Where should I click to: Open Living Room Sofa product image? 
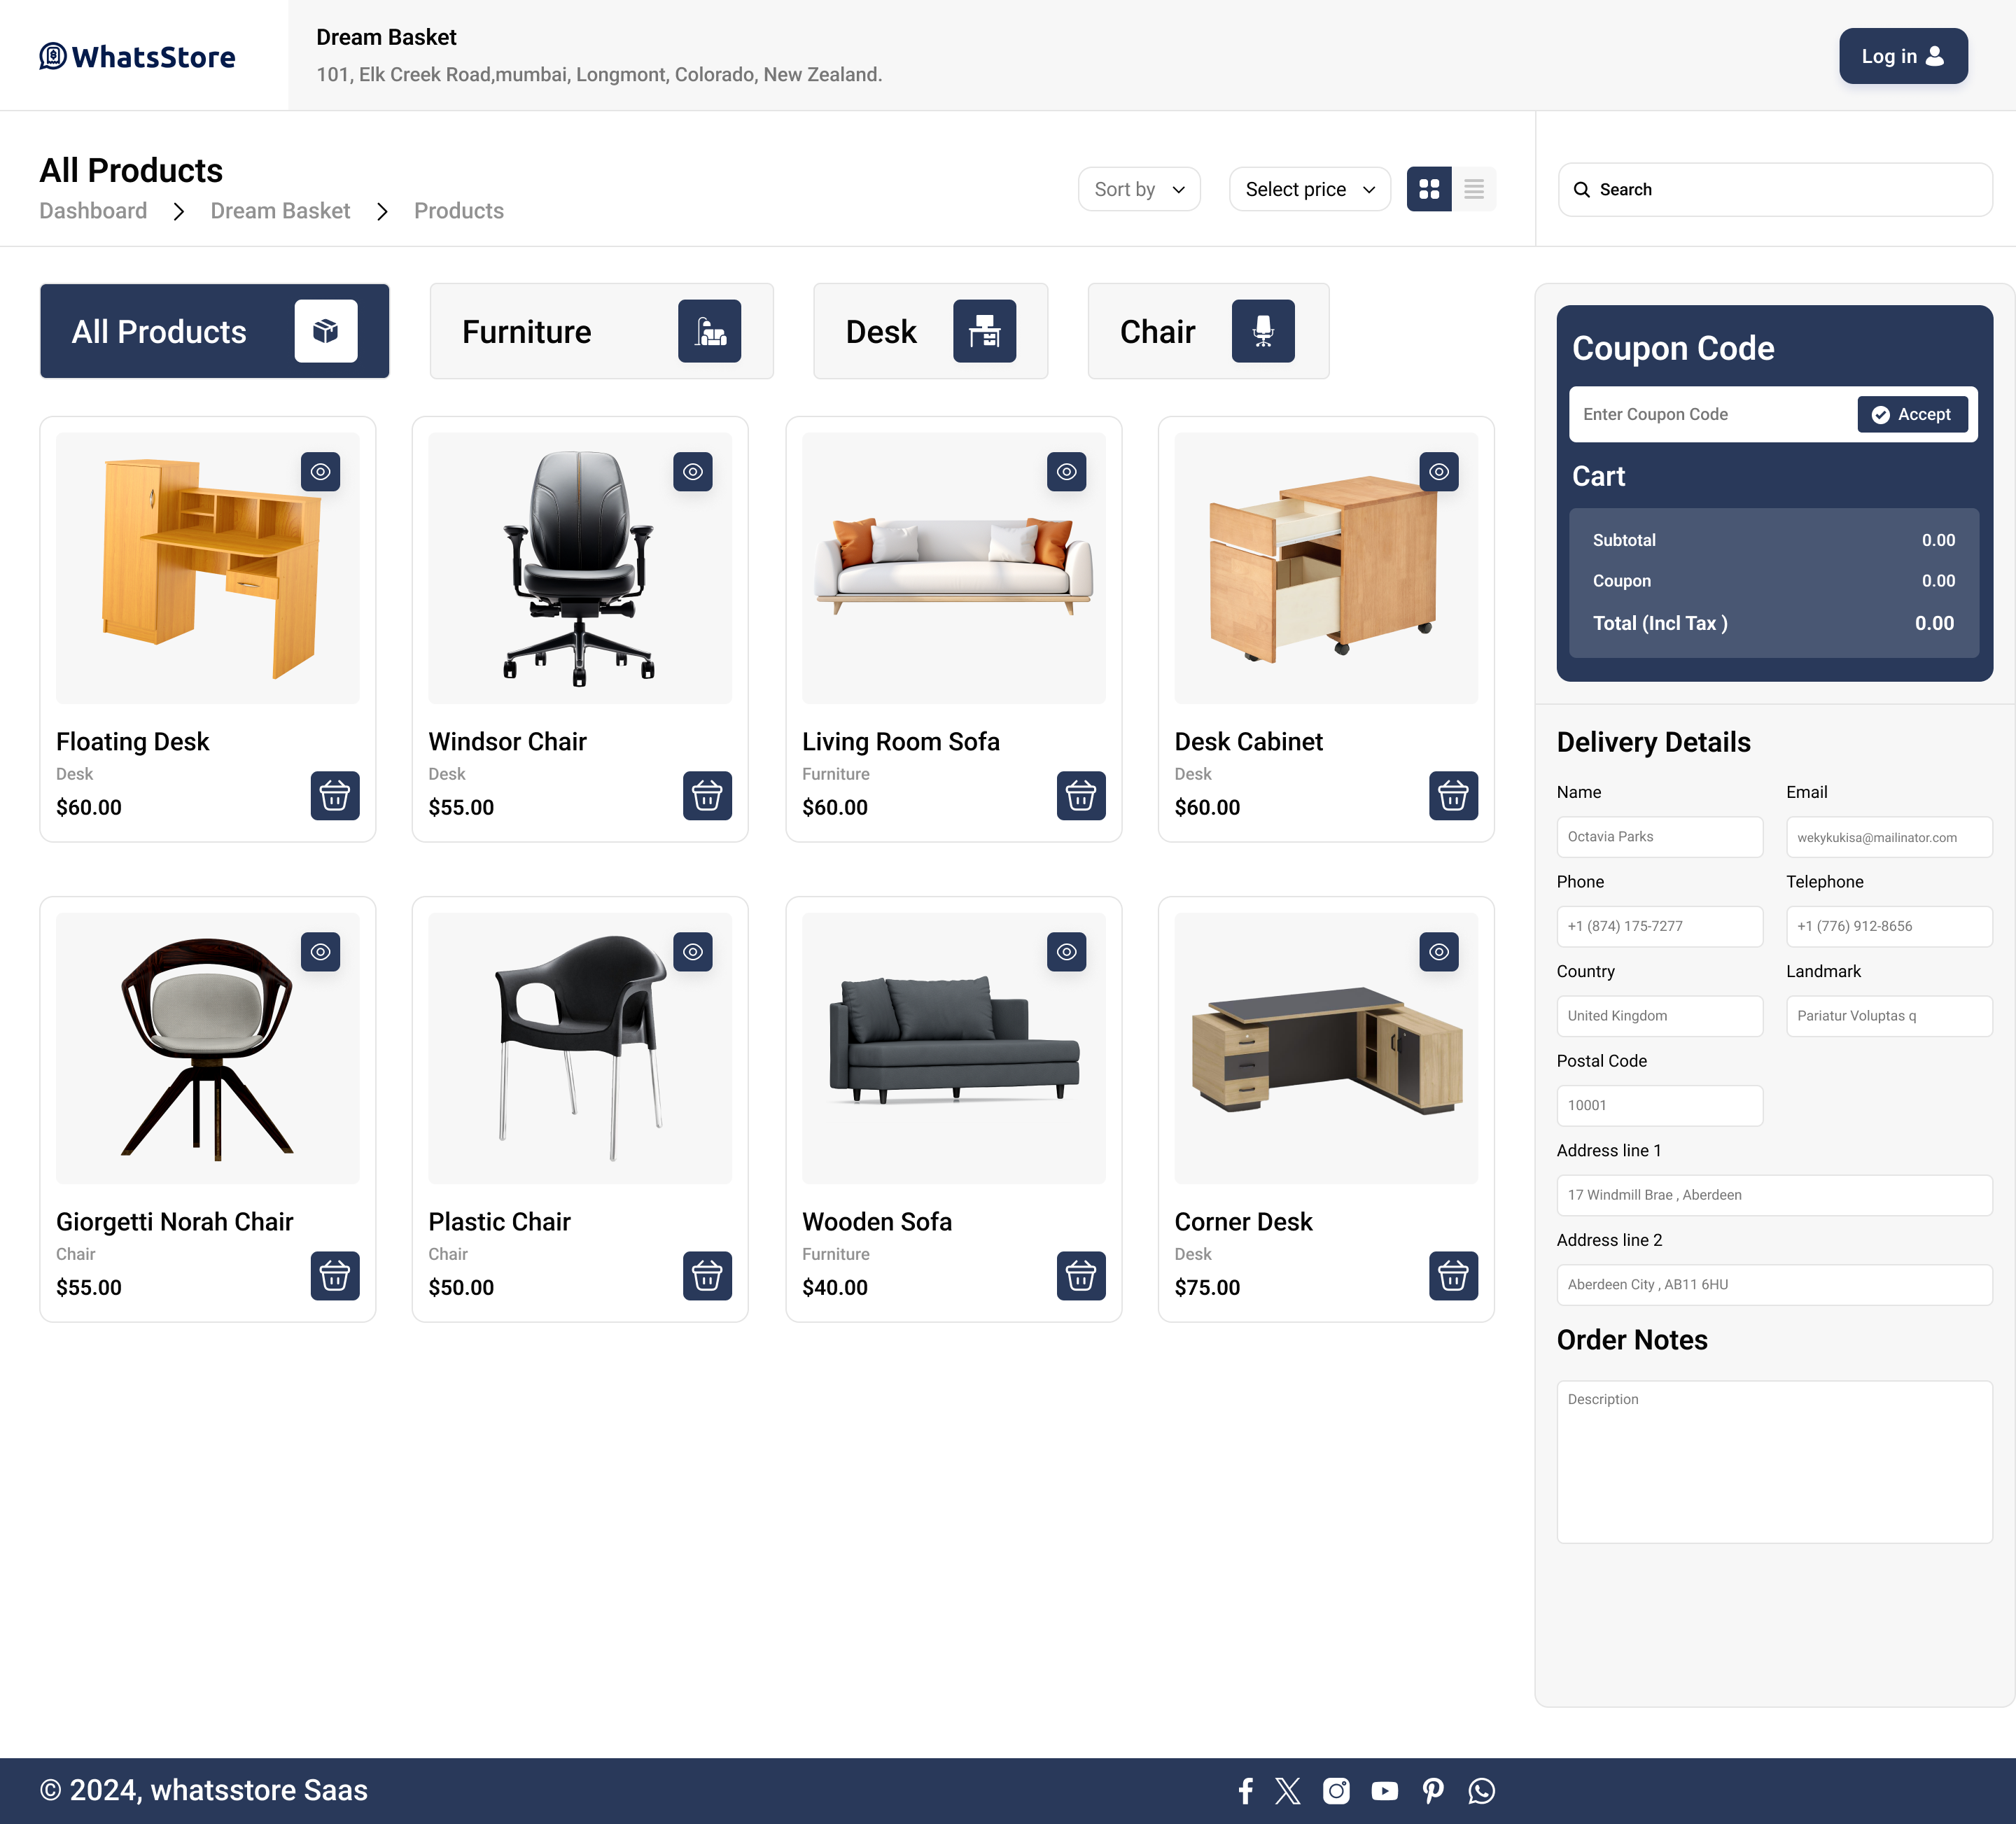952,568
